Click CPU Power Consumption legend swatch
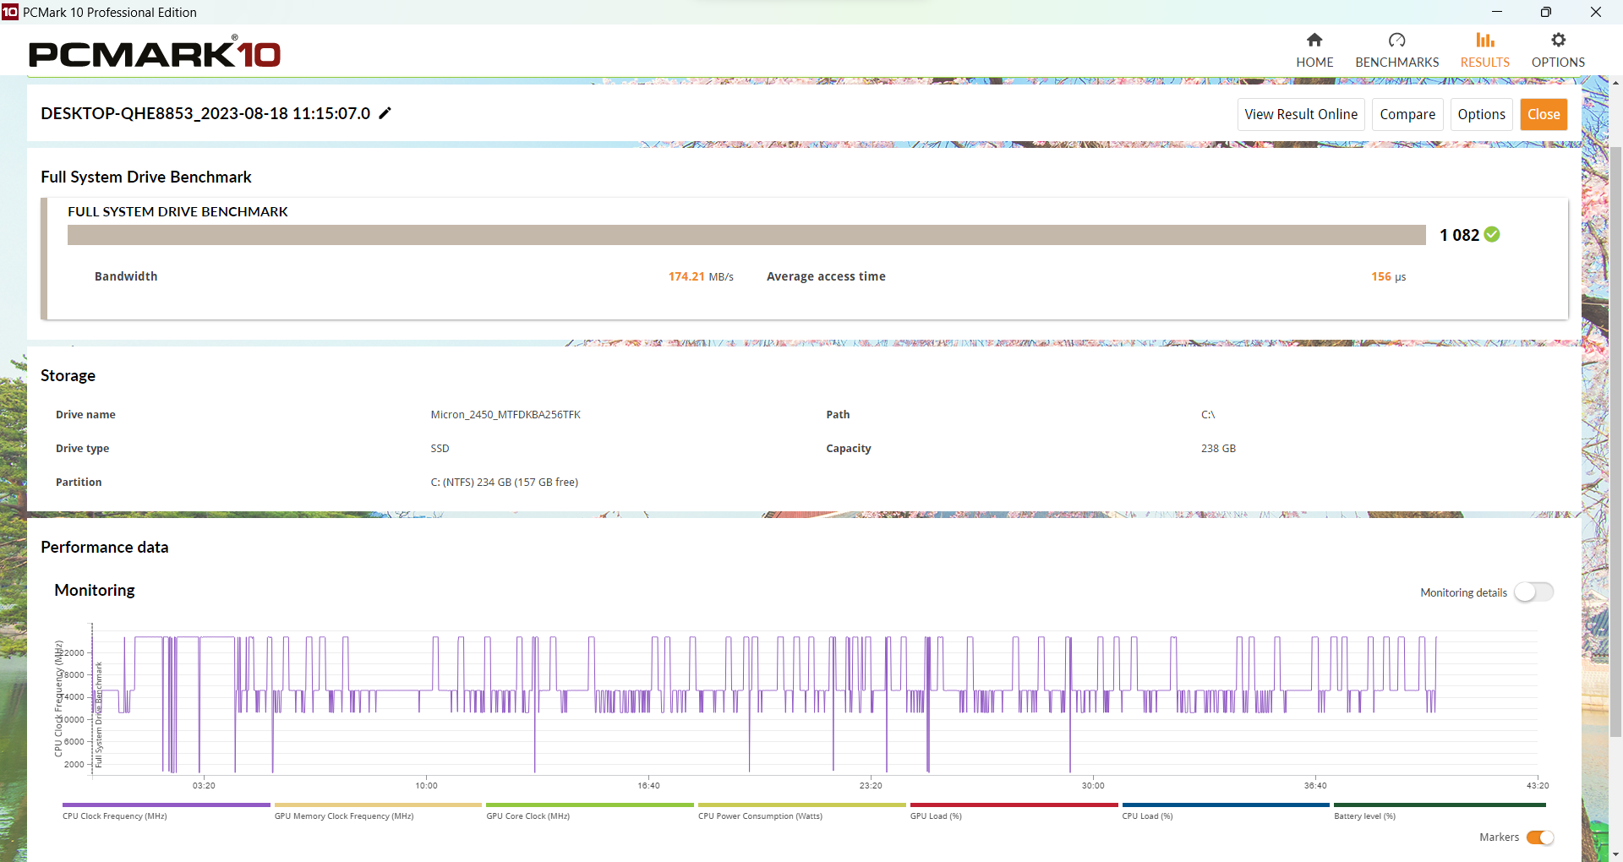The width and height of the screenshot is (1623, 862). coord(802,805)
